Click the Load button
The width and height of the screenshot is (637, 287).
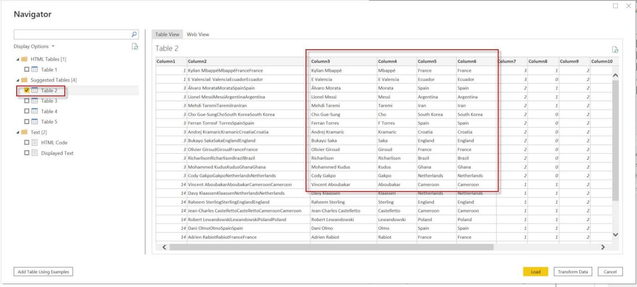pos(535,272)
